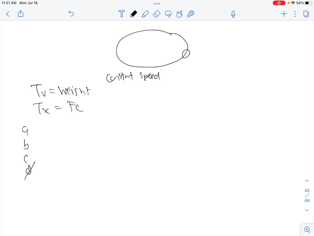
Task: Open the more options menu
Action: pyautogui.click(x=295, y=14)
